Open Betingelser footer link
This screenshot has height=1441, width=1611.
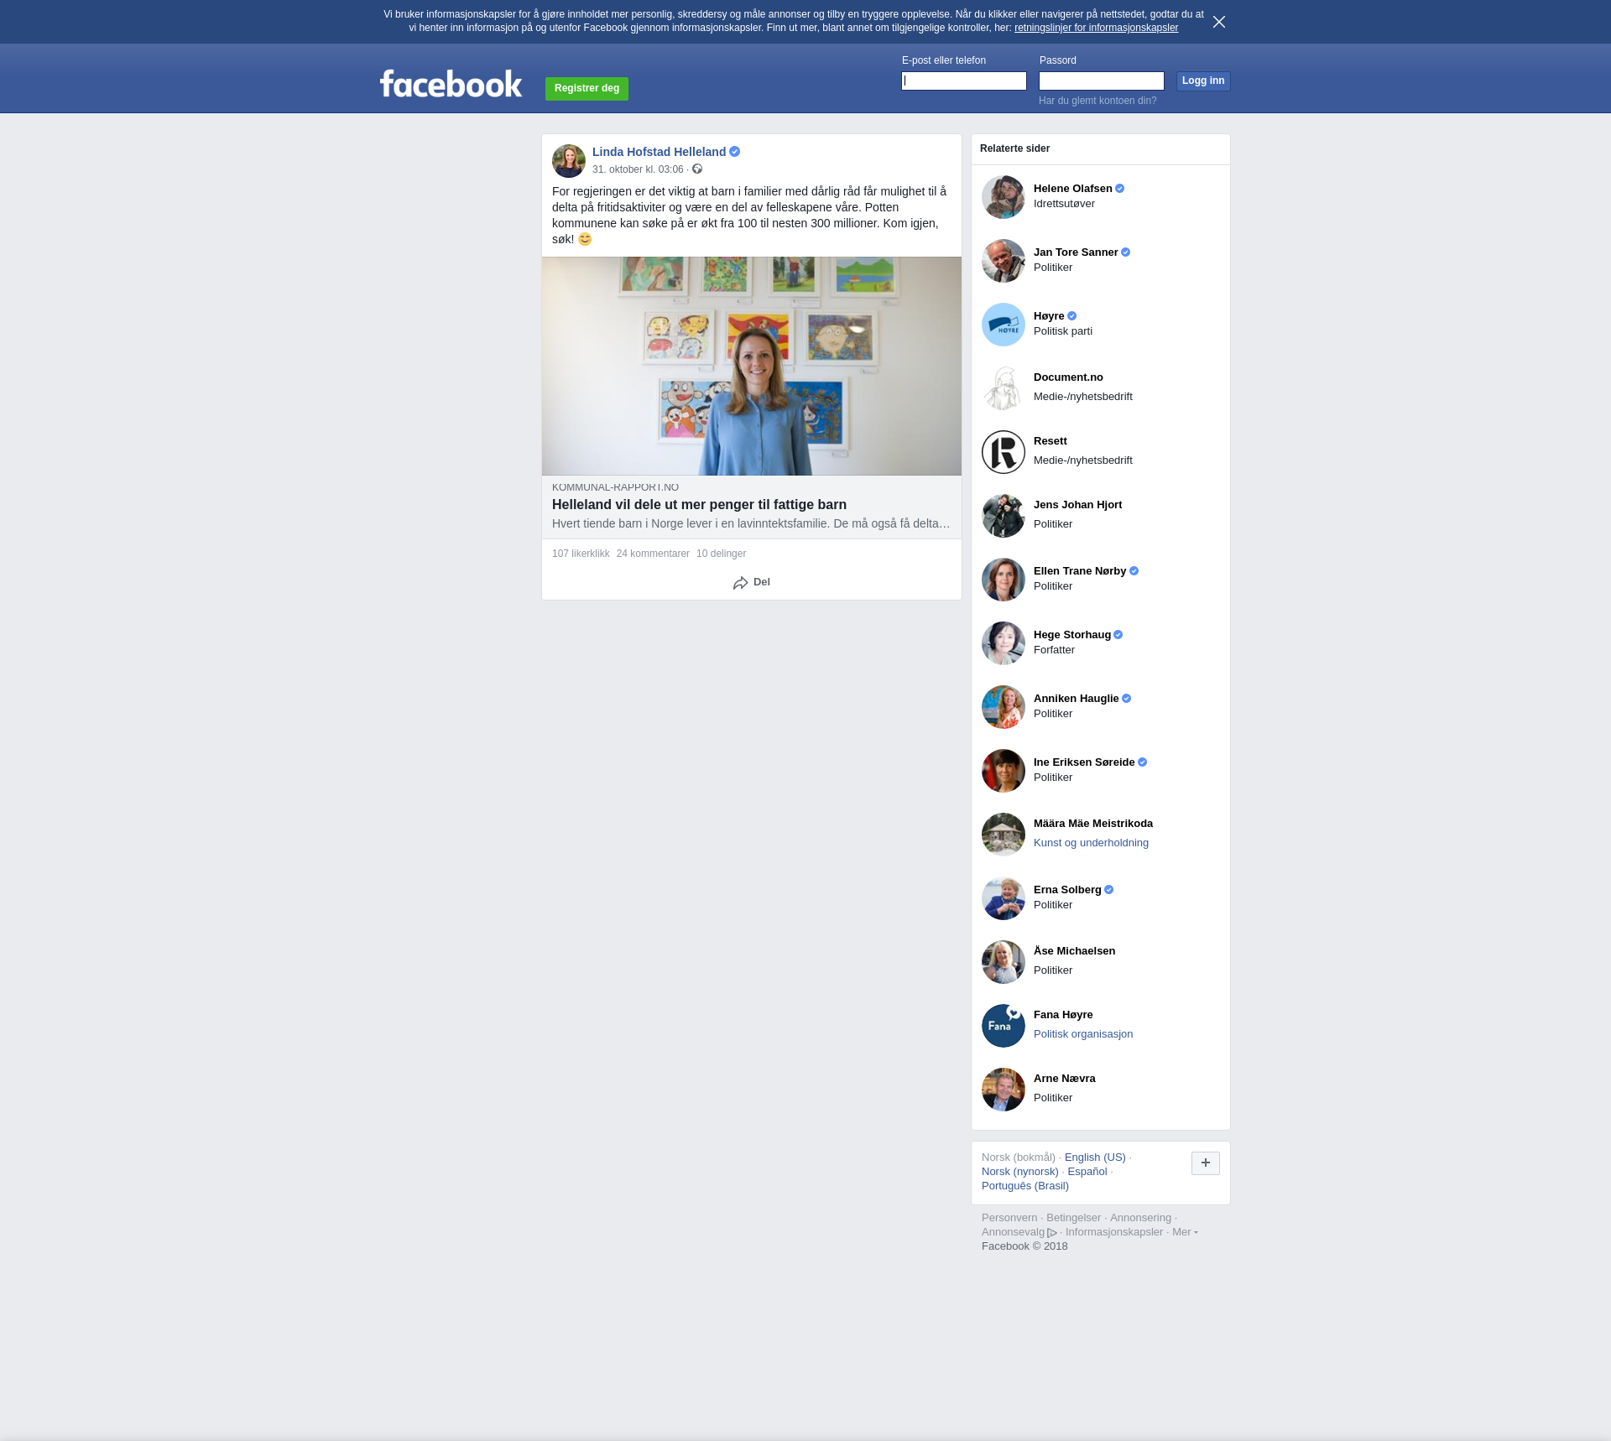(1073, 1218)
